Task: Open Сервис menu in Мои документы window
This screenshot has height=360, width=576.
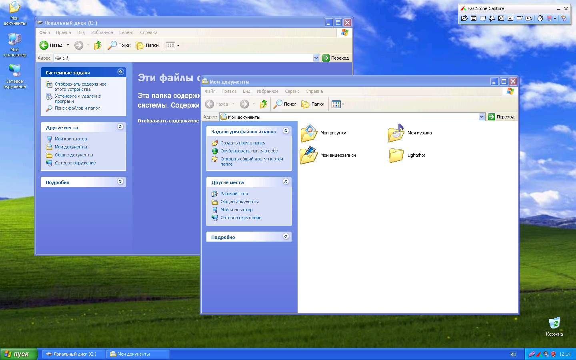Action: click(x=292, y=91)
